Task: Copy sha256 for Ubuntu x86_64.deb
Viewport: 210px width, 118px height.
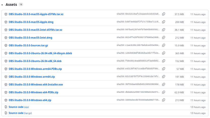Action: tap(163, 61)
